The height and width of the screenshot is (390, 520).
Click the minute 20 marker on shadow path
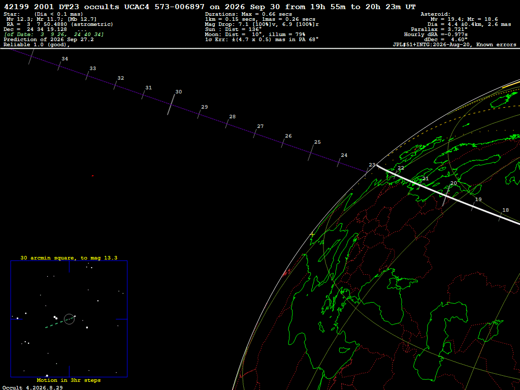click(446, 196)
